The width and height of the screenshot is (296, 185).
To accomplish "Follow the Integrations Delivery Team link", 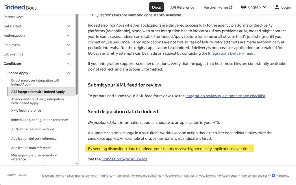I will point(231,53).
